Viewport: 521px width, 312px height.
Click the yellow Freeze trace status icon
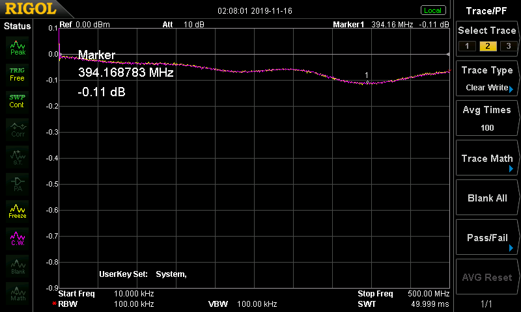tap(18, 211)
